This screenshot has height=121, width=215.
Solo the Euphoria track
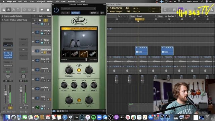(x=45, y=71)
